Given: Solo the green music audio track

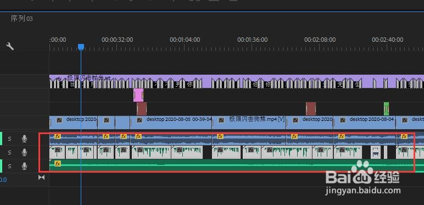Looking at the screenshot, I should click(10, 166).
